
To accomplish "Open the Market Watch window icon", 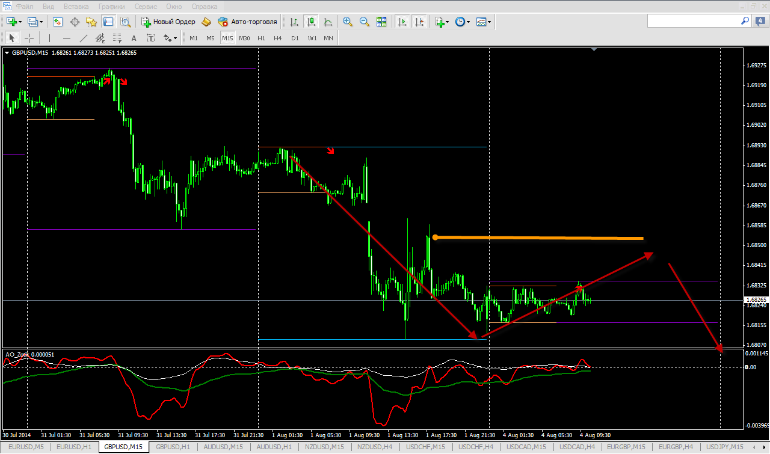I will [57, 22].
